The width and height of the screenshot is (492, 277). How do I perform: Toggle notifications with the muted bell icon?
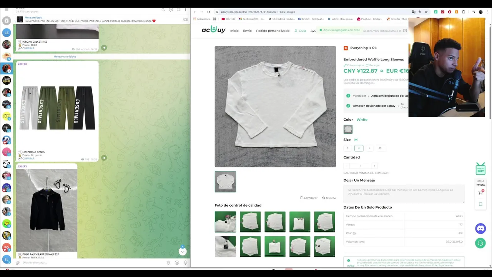(168, 263)
